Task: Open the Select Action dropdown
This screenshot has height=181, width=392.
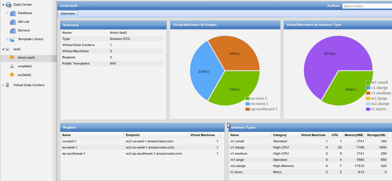Action: [x=367, y=6]
